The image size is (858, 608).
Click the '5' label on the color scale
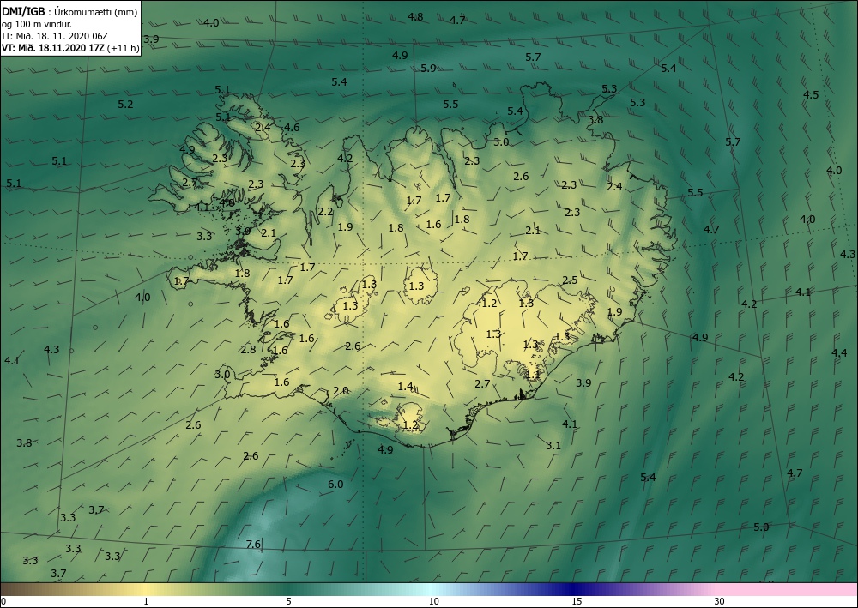coord(288,601)
